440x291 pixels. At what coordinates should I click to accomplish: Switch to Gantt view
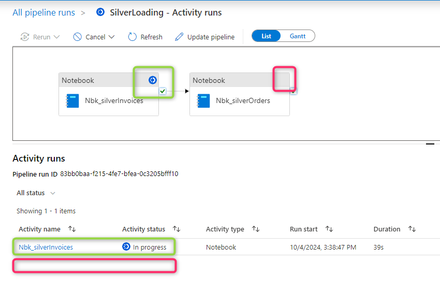click(x=298, y=36)
